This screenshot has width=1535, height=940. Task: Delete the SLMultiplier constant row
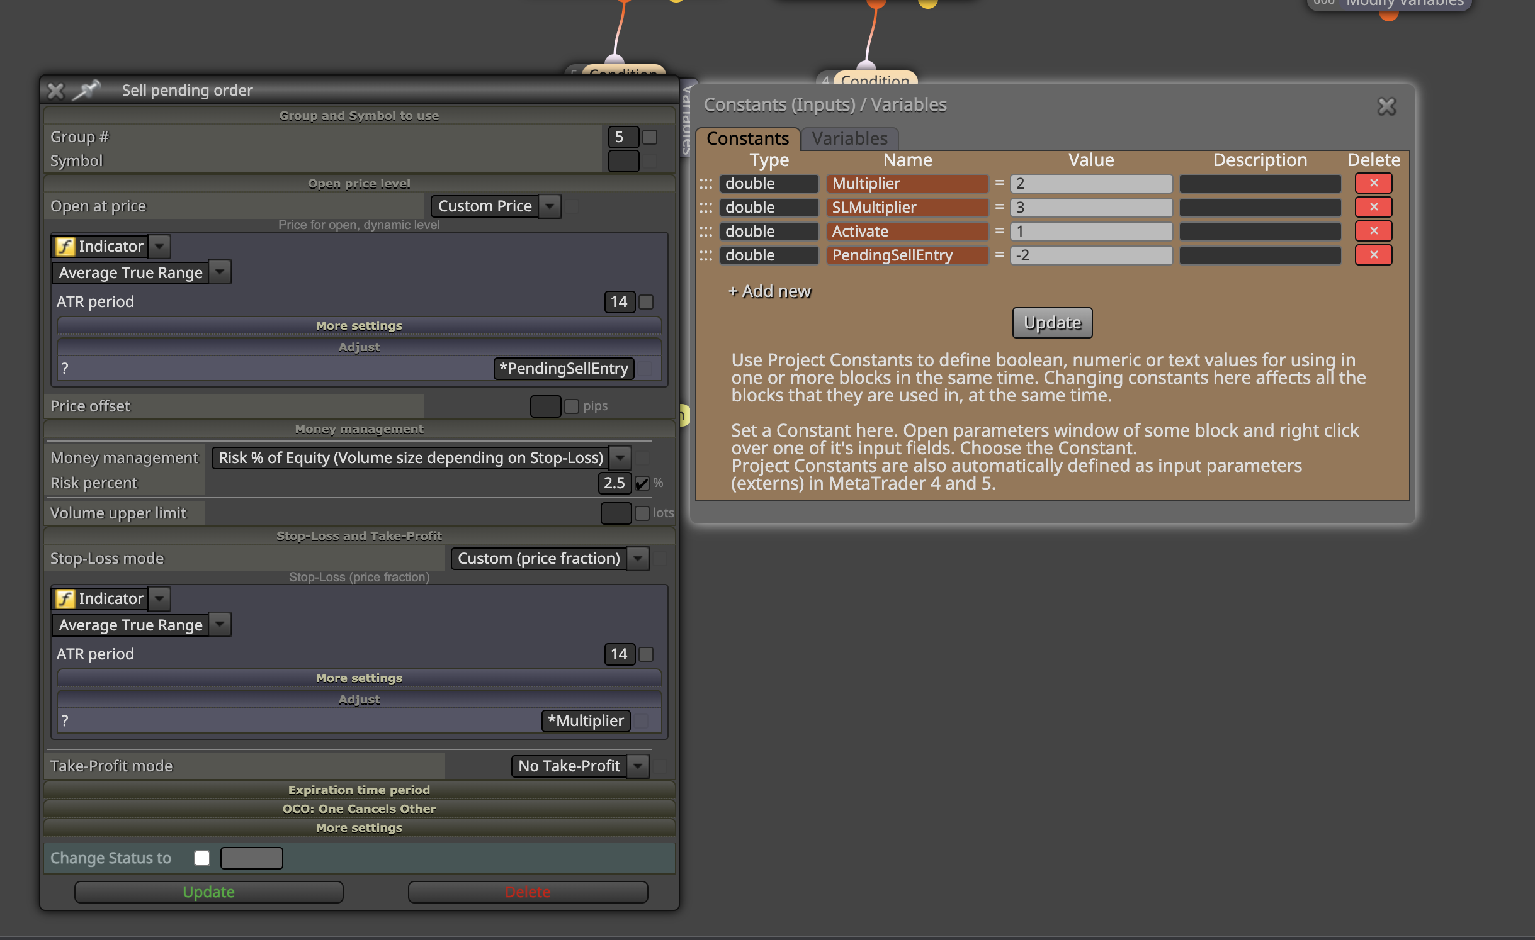[x=1374, y=207]
